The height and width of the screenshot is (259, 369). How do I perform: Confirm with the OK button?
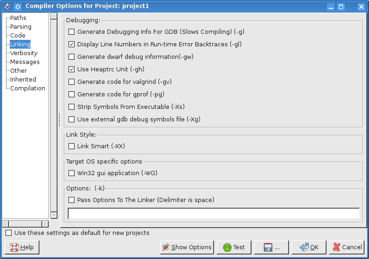coord(309,247)
